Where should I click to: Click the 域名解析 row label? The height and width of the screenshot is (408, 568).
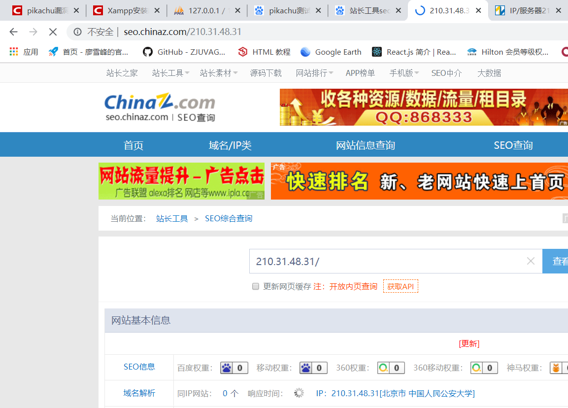coord(139,393)
